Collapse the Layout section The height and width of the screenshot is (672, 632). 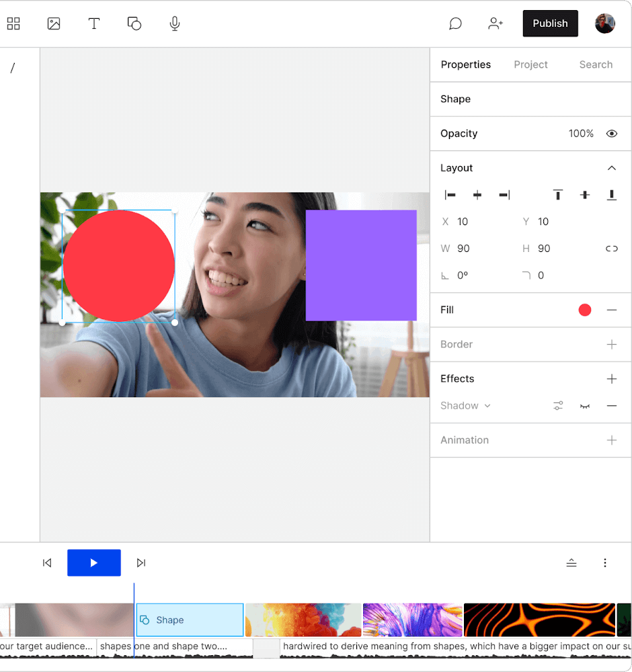(611, 168)
